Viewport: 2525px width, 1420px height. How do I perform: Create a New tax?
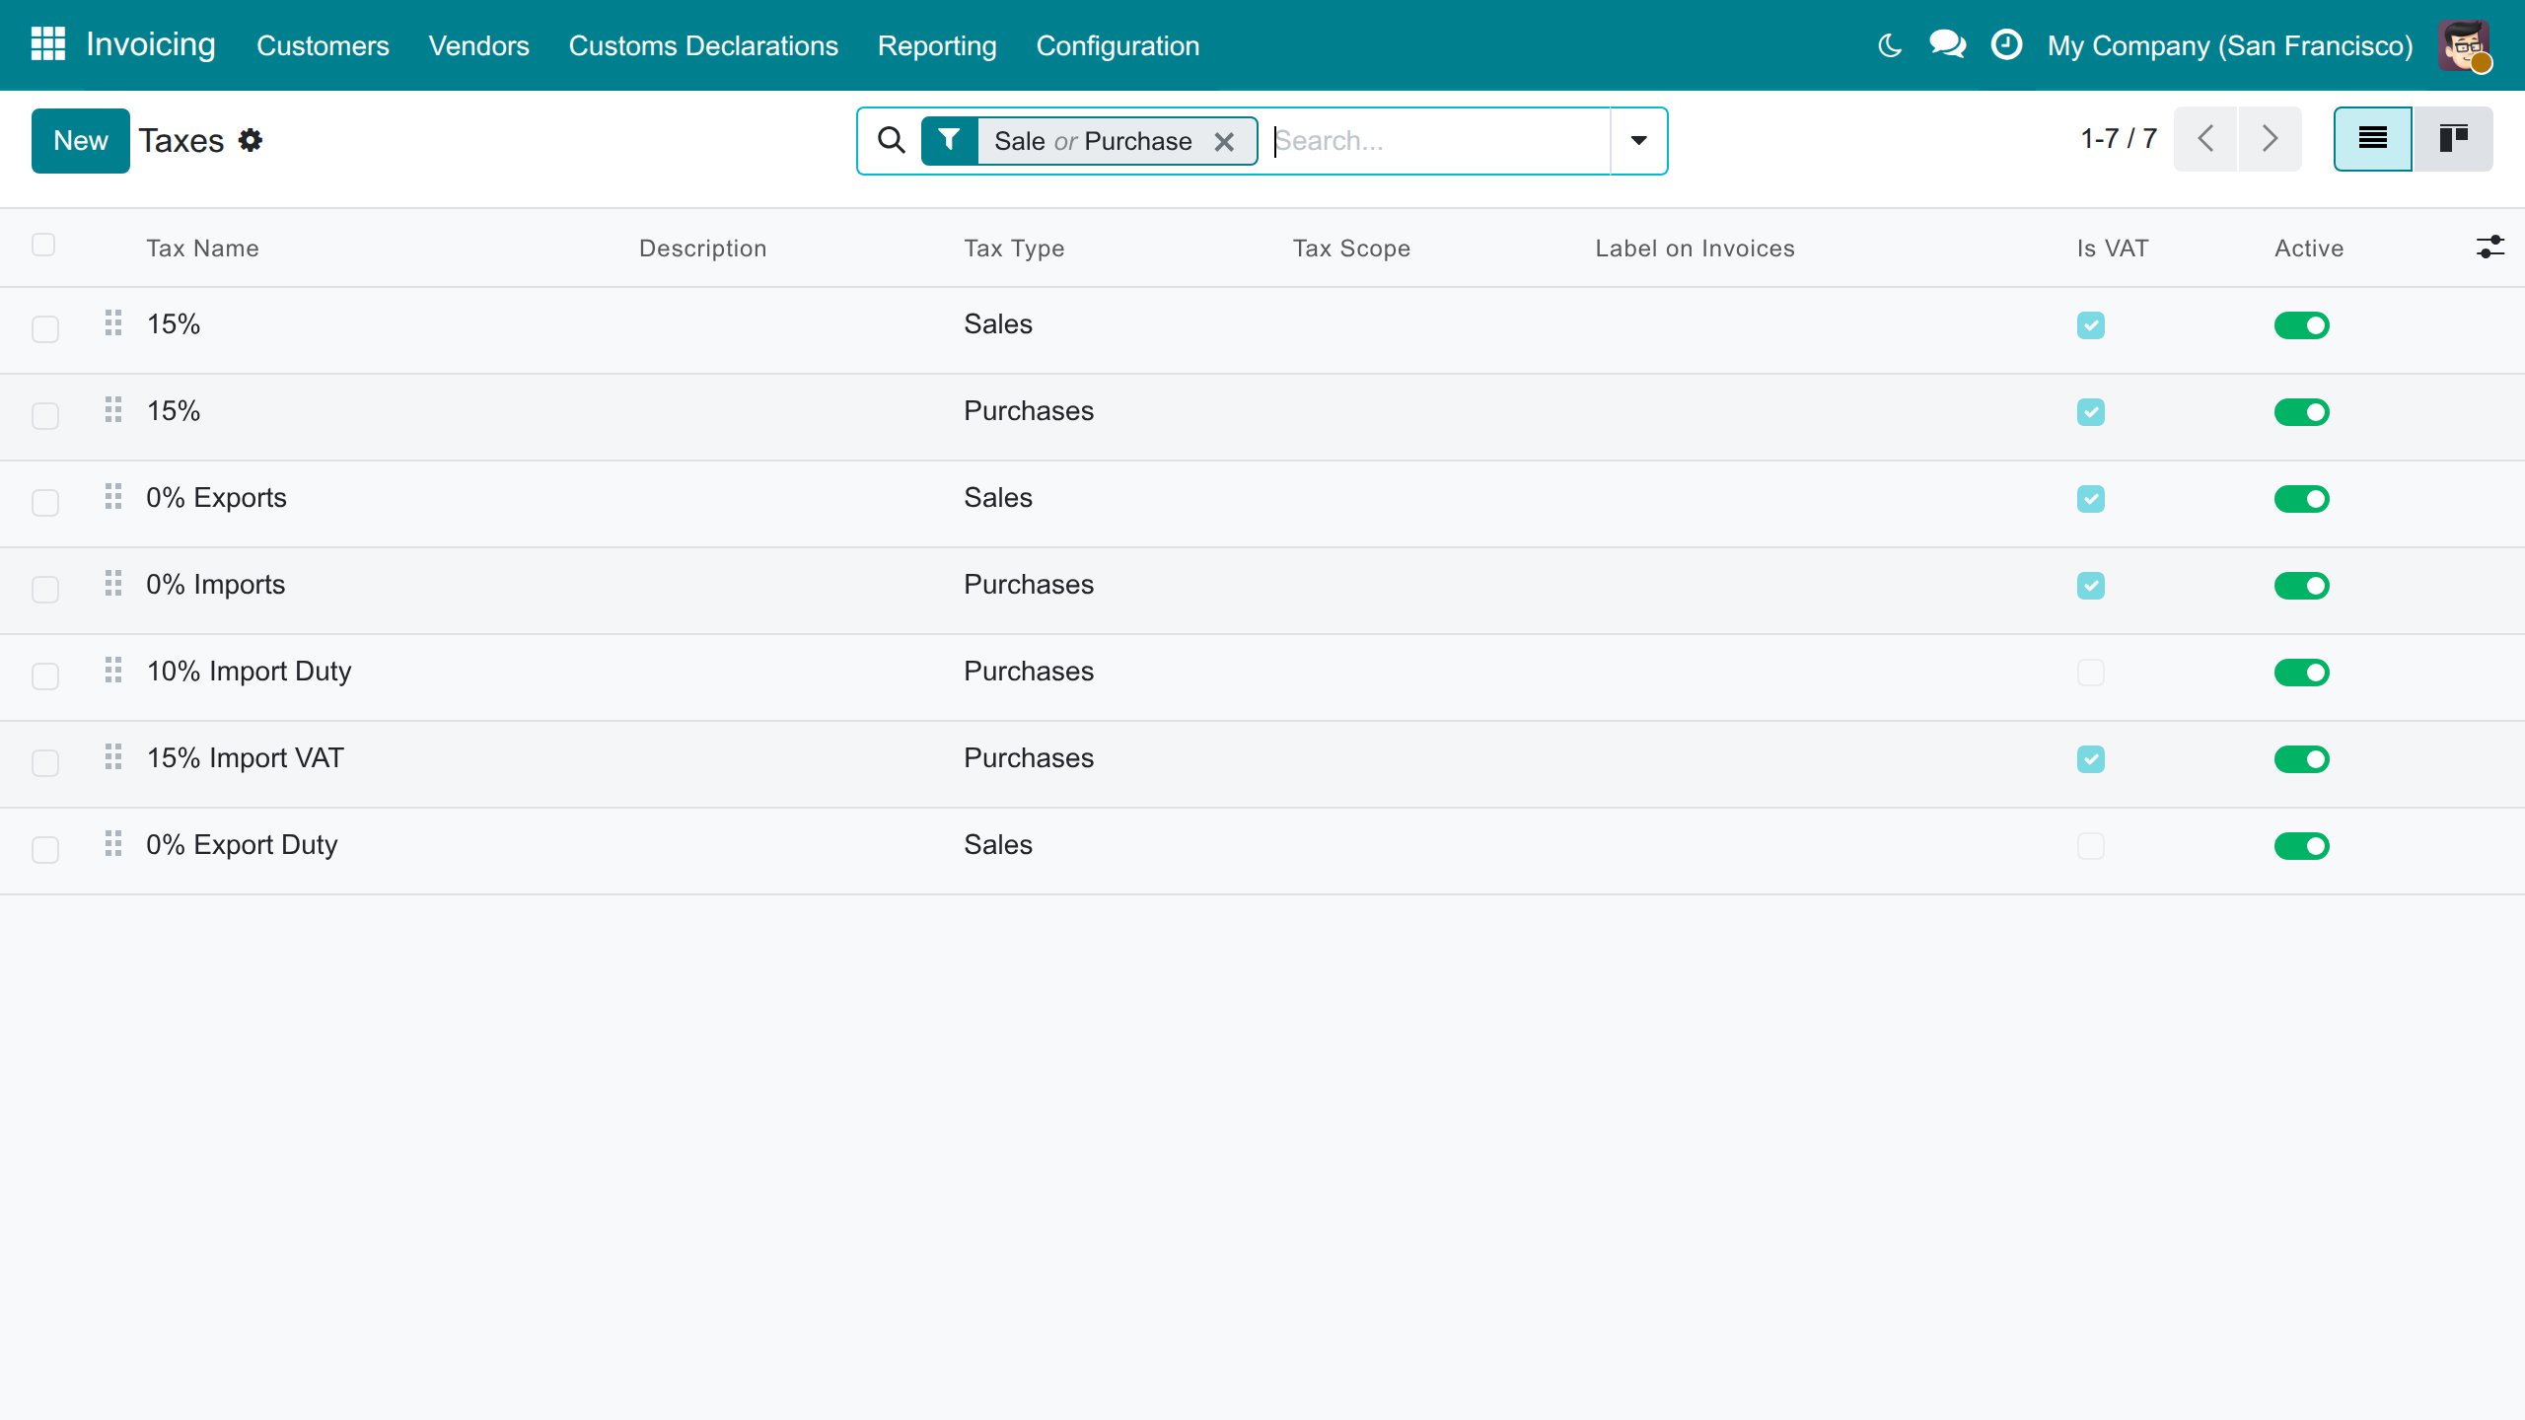point(81,140)
